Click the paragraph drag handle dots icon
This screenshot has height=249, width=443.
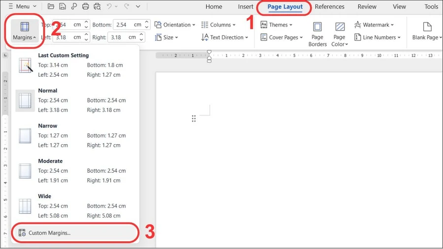tap(193, 119)
